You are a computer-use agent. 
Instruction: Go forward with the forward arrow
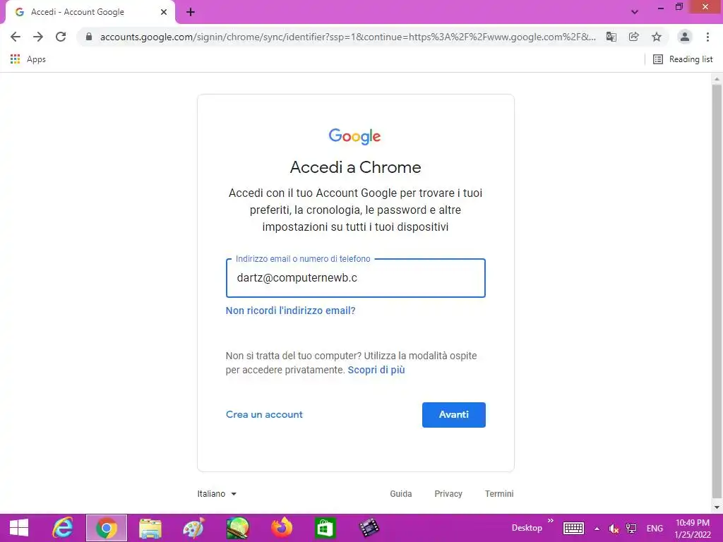pos(38,37)
